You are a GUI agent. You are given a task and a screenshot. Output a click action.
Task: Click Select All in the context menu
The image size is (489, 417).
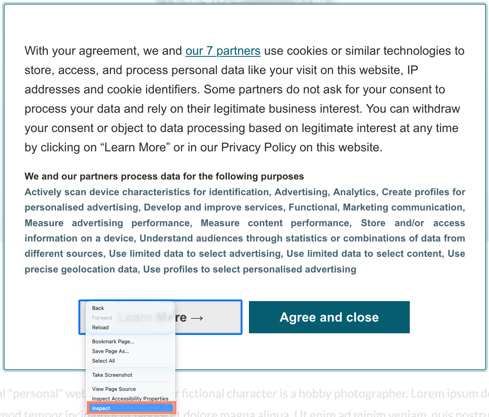[103, 361]
